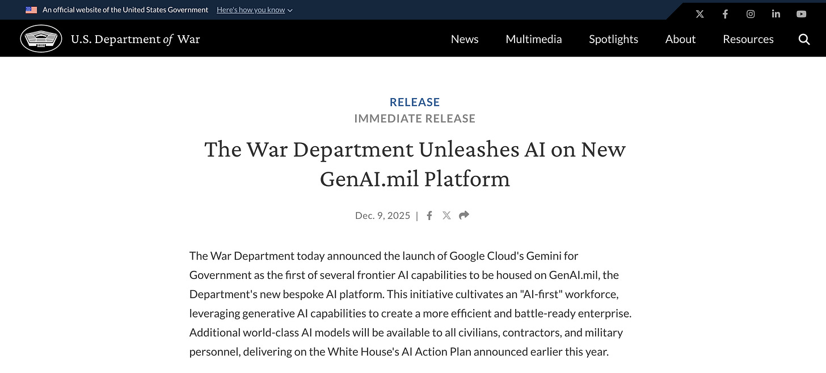Click the US flag icon in banner
The image size is (826, 373).
(31, 10)
